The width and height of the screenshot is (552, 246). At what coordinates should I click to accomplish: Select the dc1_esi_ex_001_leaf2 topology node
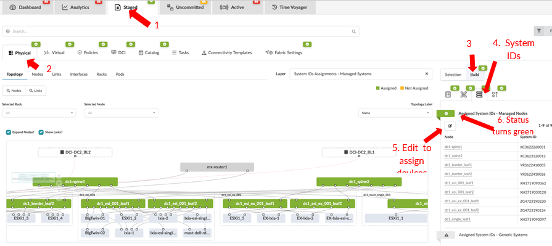[323, 203]
